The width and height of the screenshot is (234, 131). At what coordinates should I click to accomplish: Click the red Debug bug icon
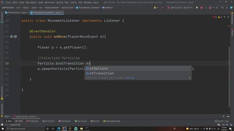tap(201, 8)
